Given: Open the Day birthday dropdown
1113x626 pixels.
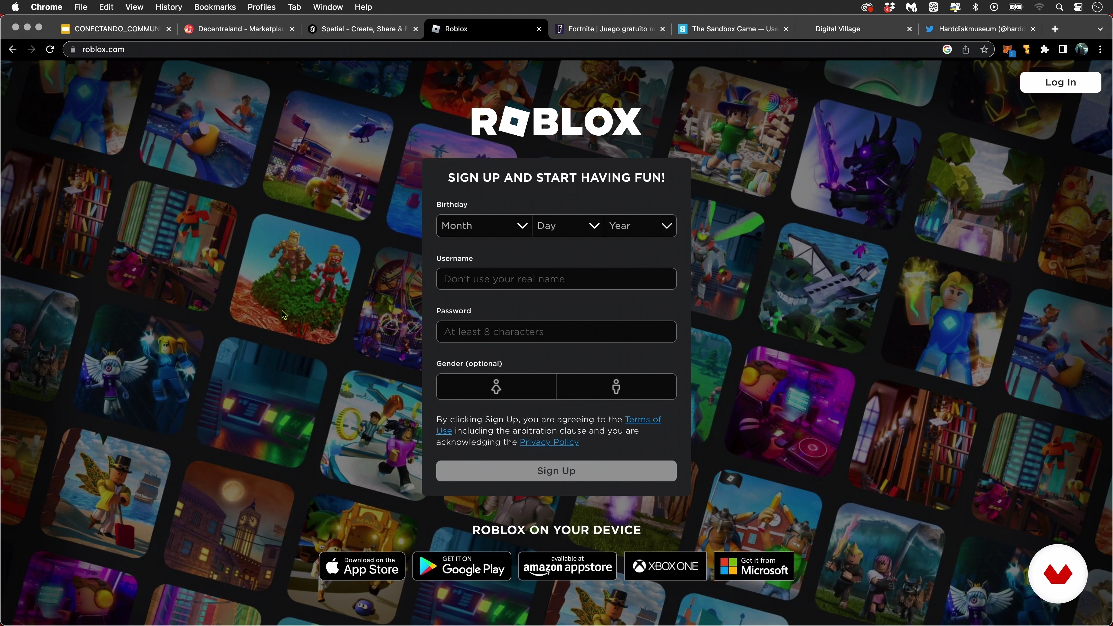Looking at the screenshot, I should click(568, 225).
